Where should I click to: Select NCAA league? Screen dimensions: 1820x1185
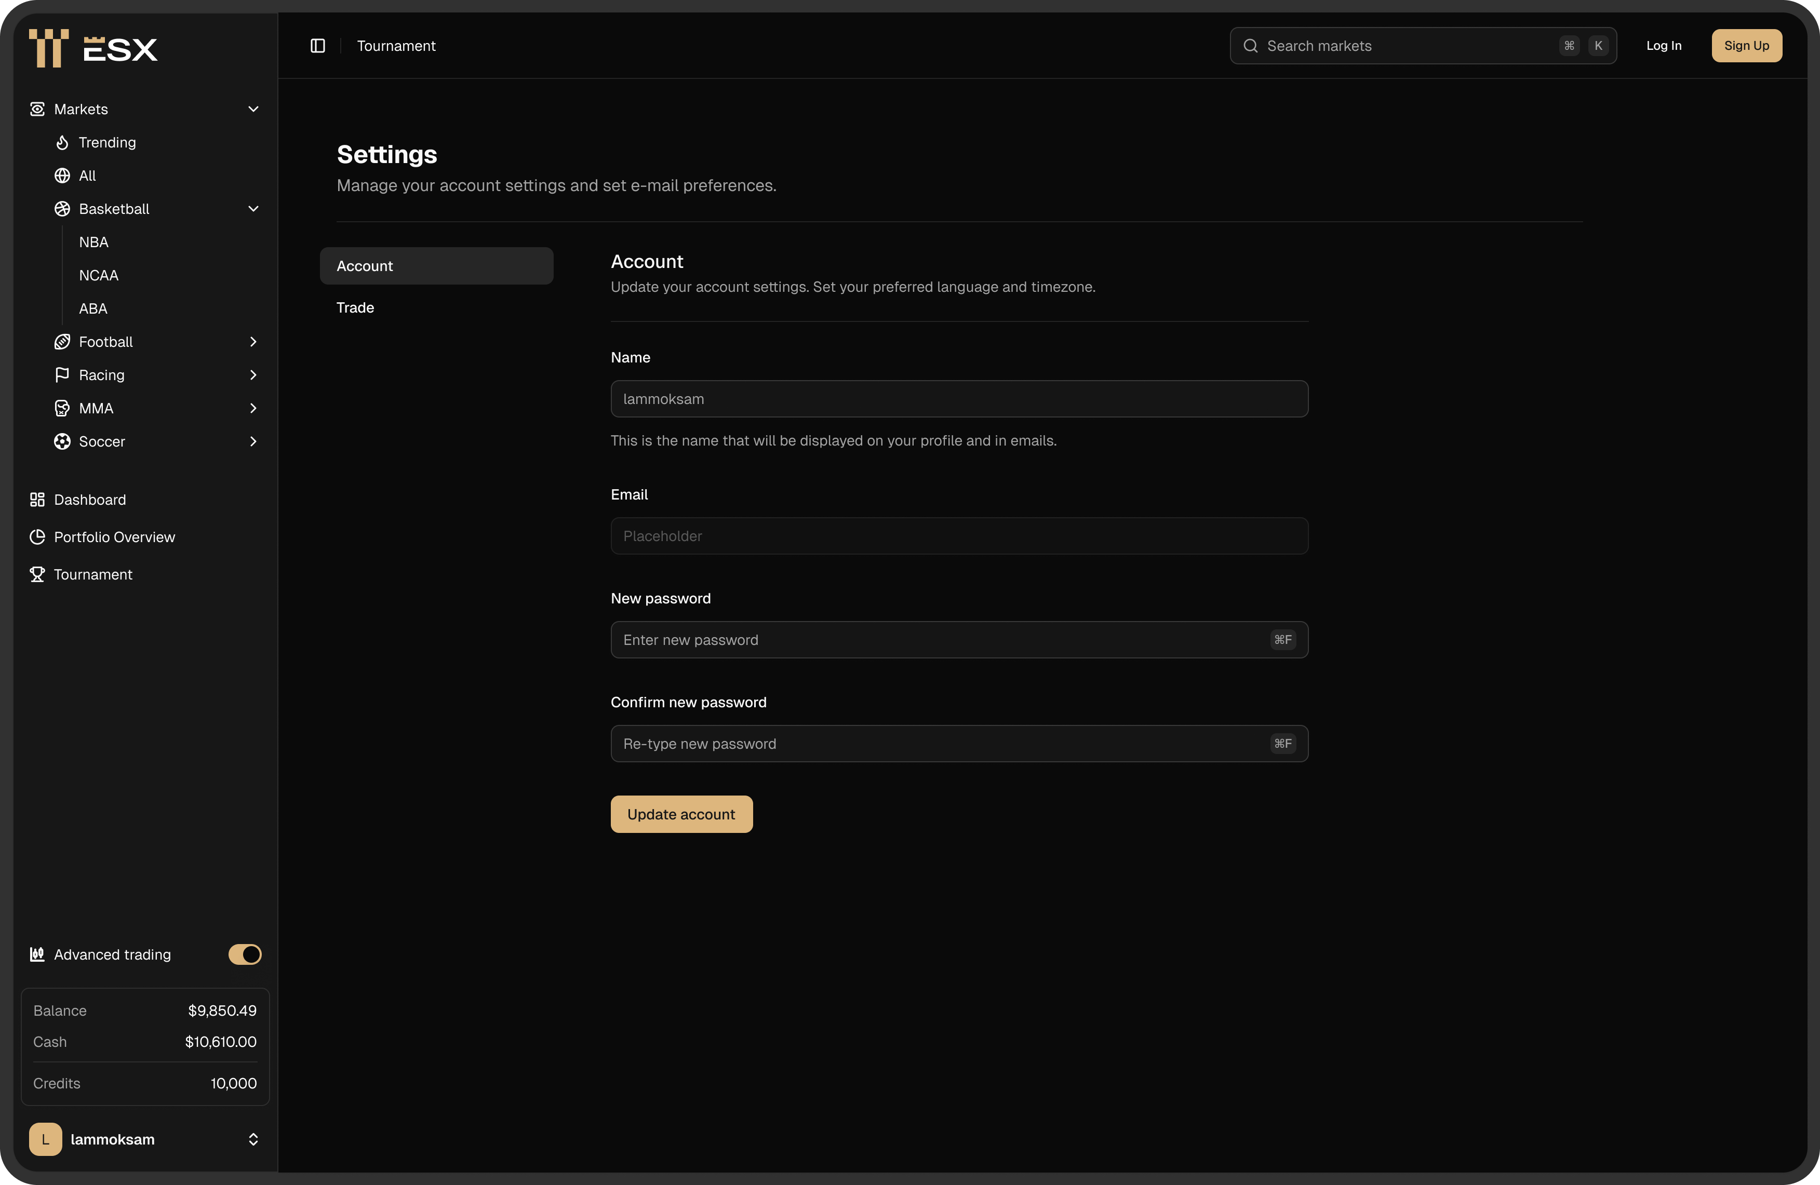(x=99, y=275)
